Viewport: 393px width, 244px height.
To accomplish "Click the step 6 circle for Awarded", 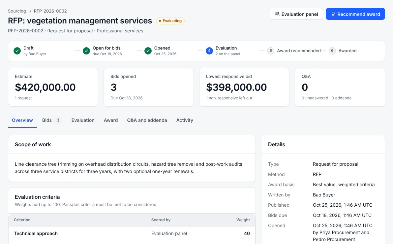I will click(332, 51).
